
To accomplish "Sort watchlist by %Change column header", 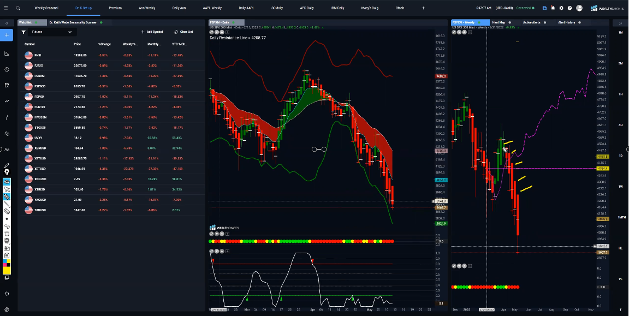I will [x=104, y=44].
